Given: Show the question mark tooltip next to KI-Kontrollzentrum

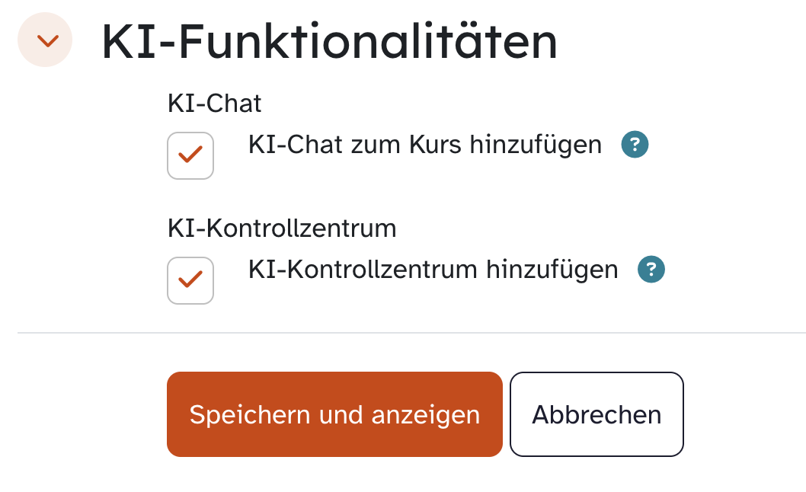Looking at the screenshot, I should (x=651, y=269).
